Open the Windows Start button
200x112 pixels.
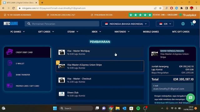click(55, 108)
